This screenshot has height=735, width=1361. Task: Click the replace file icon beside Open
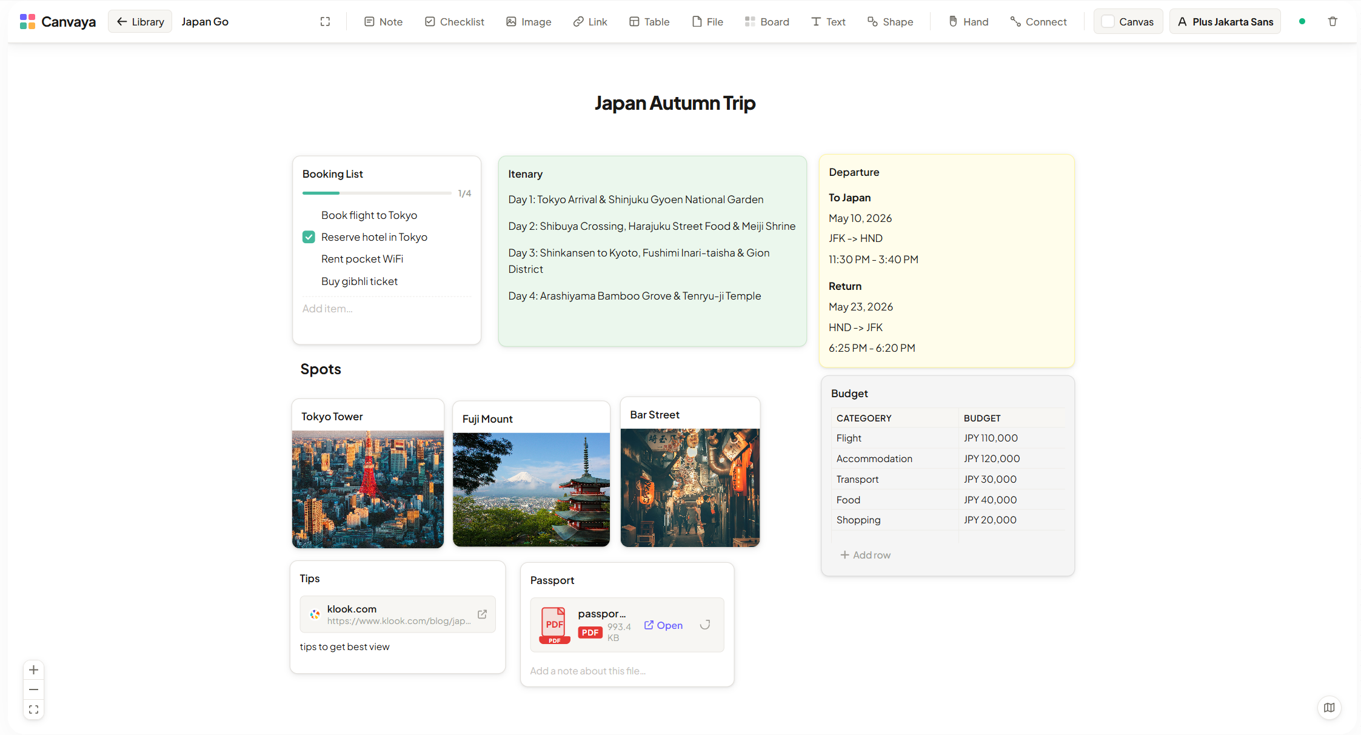[x=705, y=625]
